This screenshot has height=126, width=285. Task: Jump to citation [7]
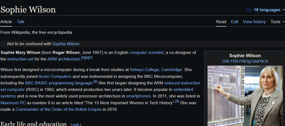tap(91, 58)
